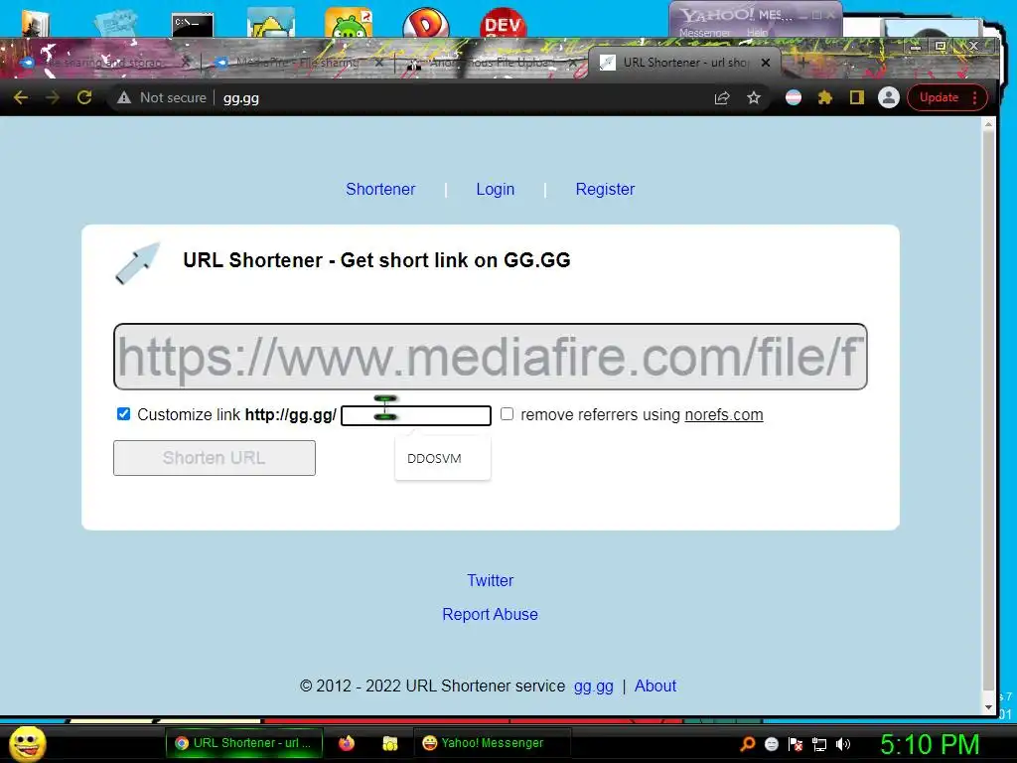This screenshot has height=763, width=1017.
Task: Open the red D circle desktop icon
Action: 425,23
